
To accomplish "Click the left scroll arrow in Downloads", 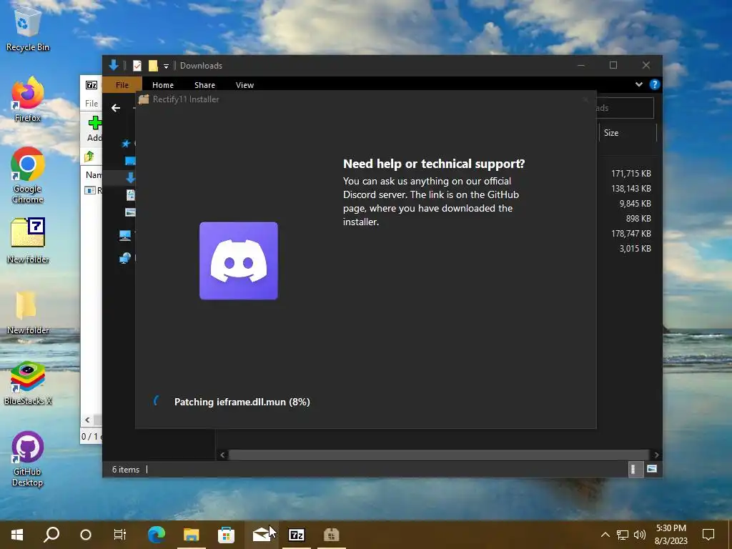I will tap(222, 455).
